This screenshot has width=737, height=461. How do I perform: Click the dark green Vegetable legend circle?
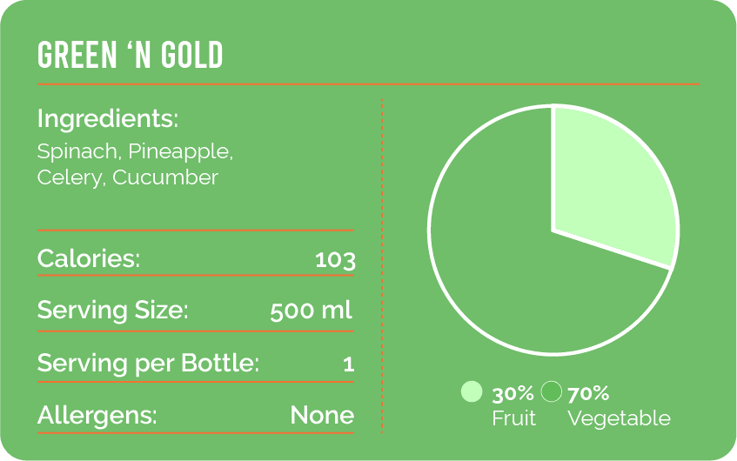551,391
